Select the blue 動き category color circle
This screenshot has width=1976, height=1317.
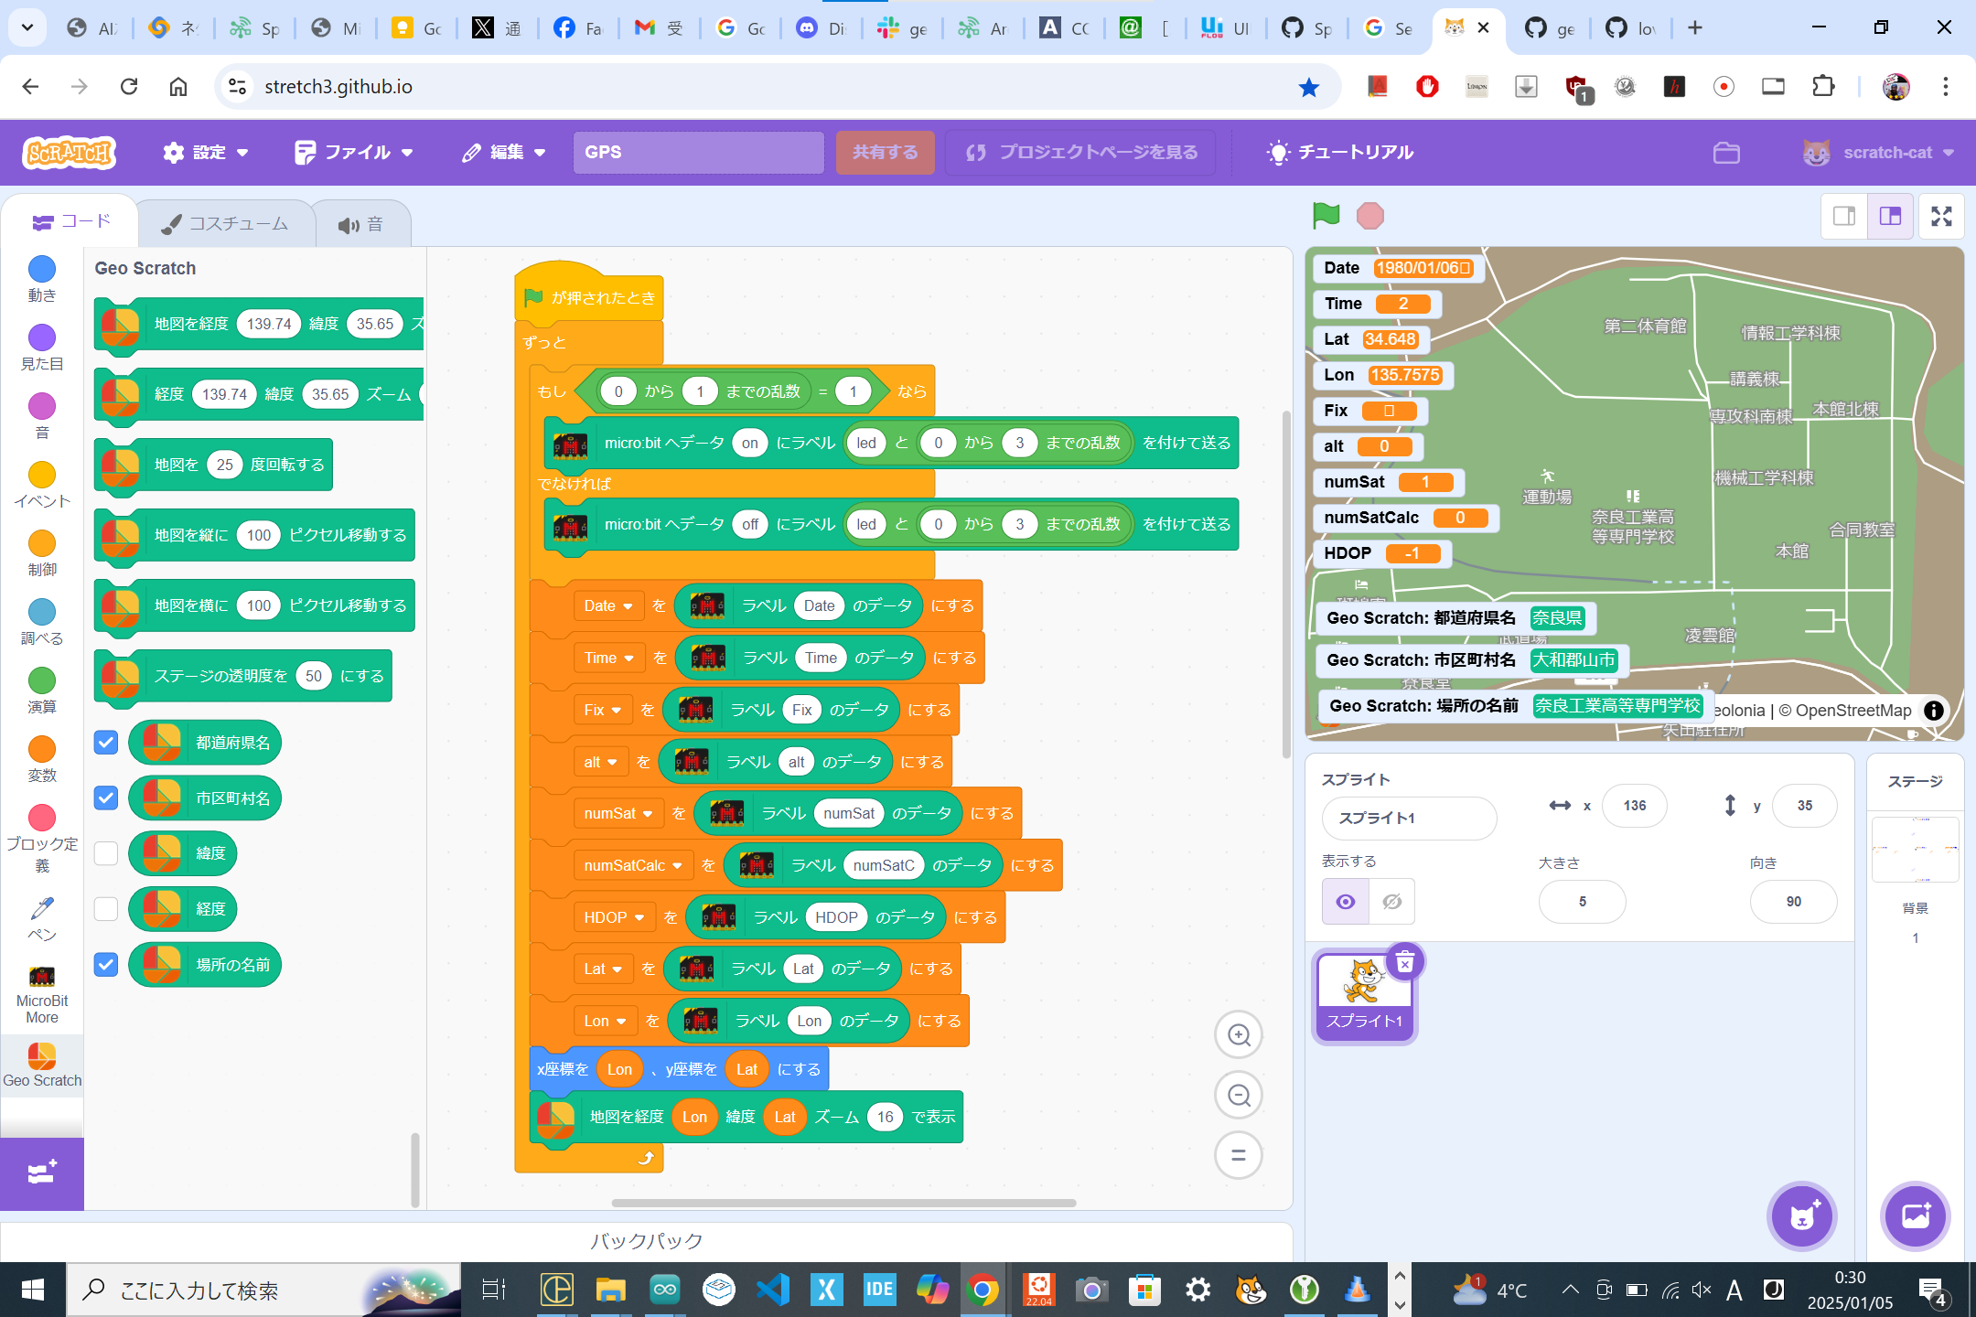(x=42, y=269)
